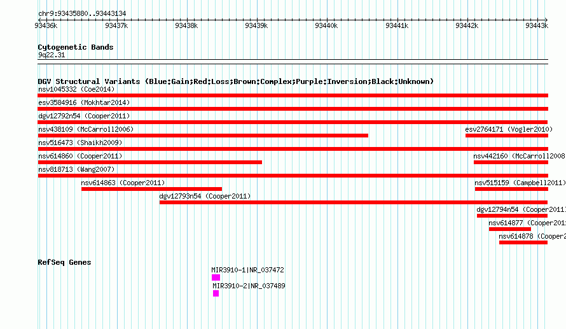Open the MIR3910-1|NR_037472 gene label

tap(247, 270)
